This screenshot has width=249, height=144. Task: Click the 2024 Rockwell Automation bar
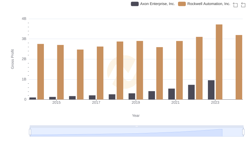pyautogui.click(x=239, y=67)
